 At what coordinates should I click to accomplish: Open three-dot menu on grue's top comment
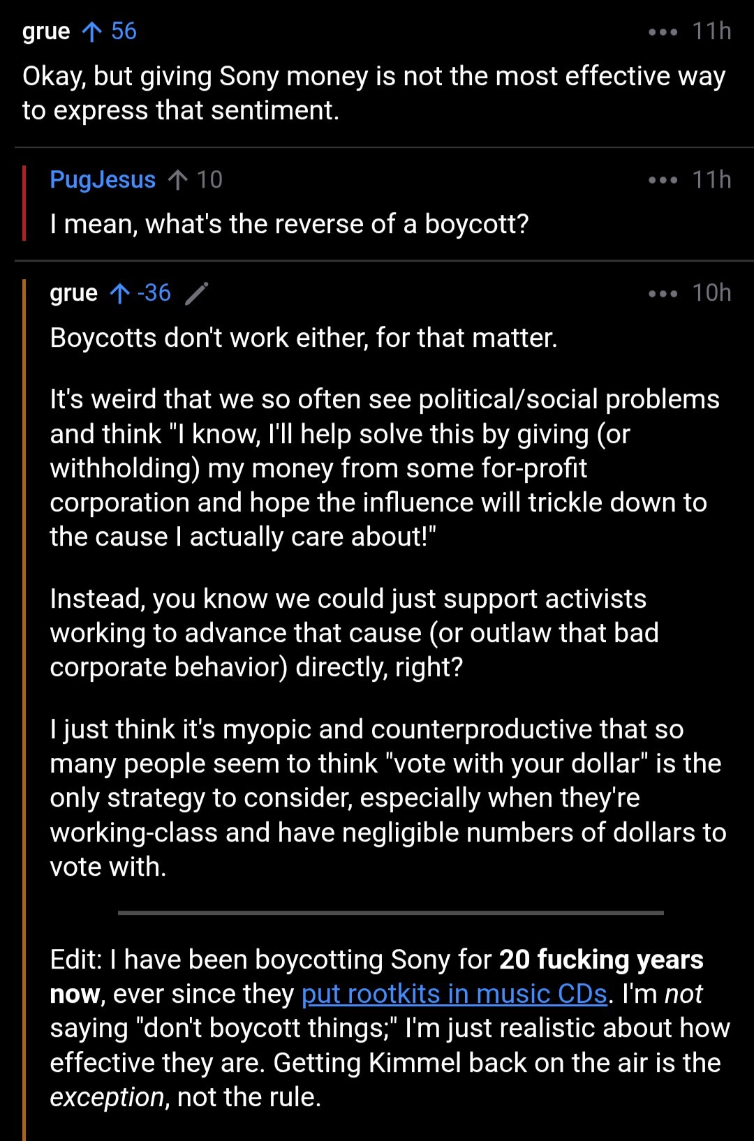662,32
